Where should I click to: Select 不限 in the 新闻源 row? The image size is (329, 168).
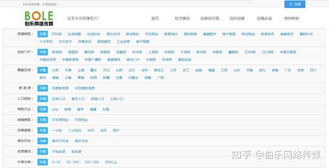pyautogui.click(x=42, y=88)
